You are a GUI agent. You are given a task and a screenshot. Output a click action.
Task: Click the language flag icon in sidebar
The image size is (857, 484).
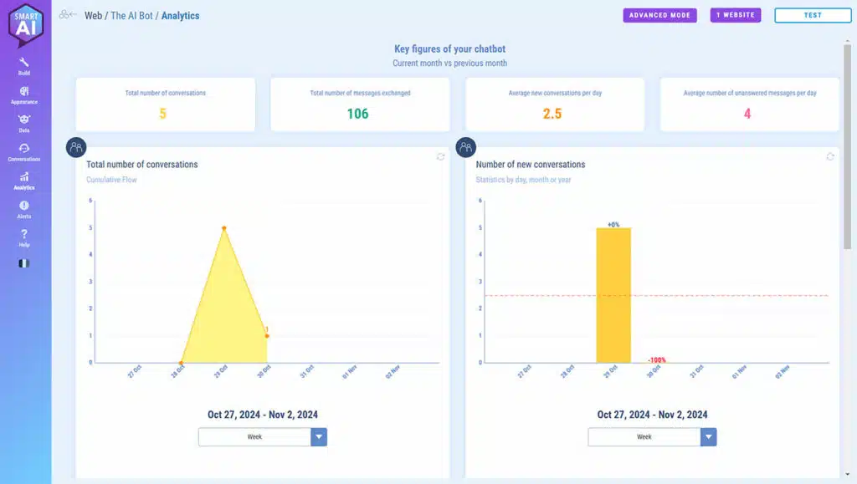(x=24, y=263)
